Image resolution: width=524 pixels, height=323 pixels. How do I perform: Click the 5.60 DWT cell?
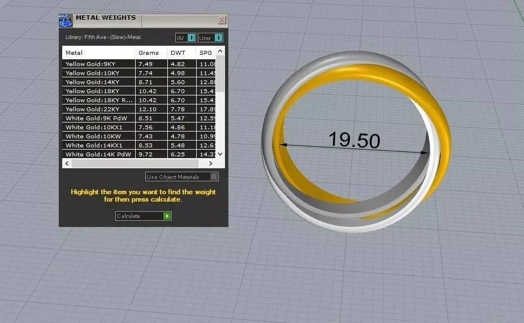181,82
